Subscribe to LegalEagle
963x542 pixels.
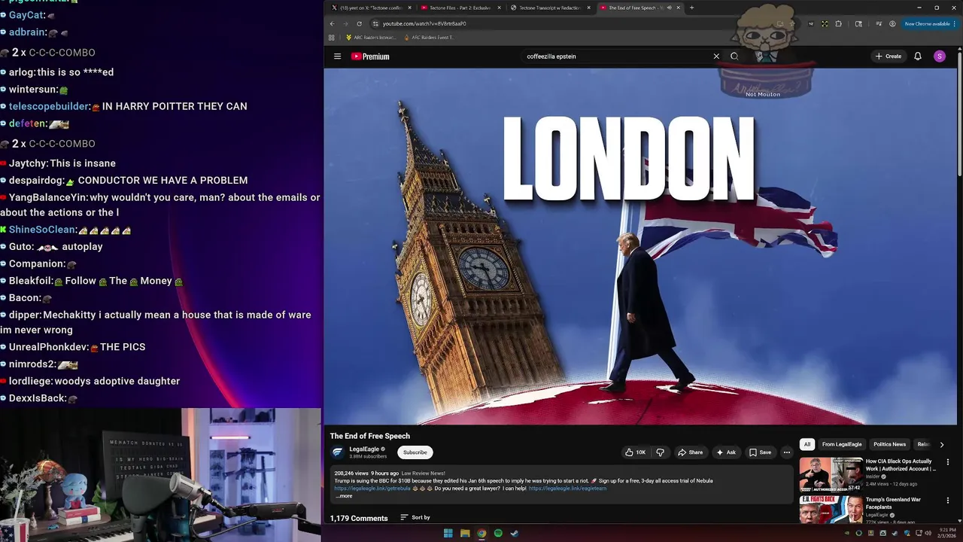pos(415,452)
